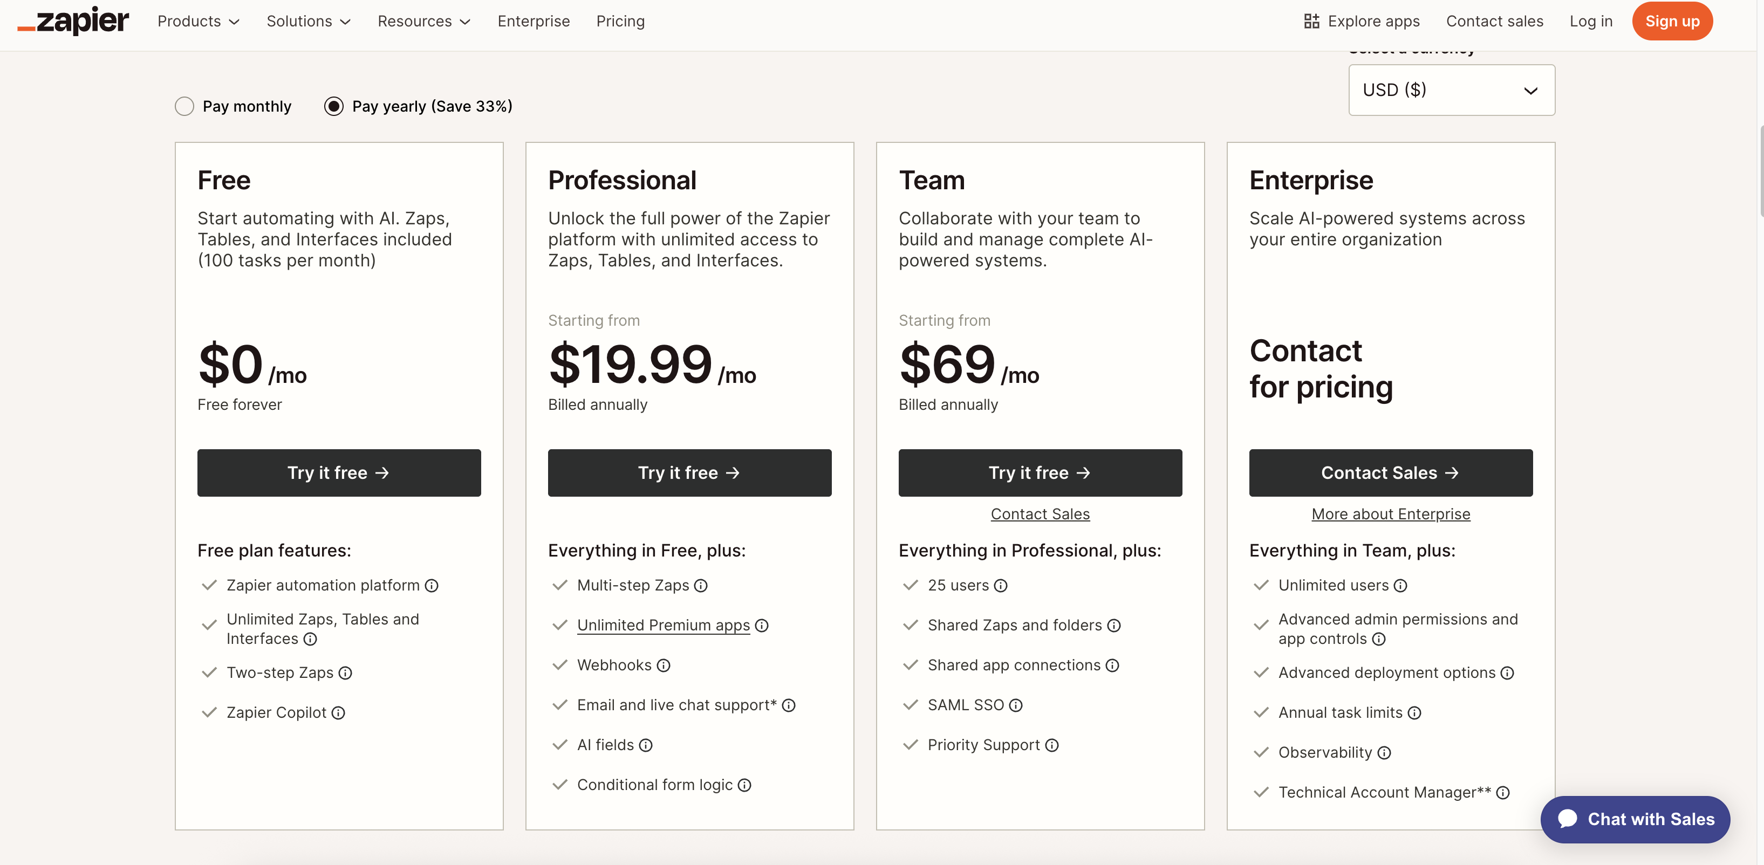Viewport: 1764px width, 865px height.
Task: Click info icon beside Zapier Copilot
Action: [x=338, y=713]
